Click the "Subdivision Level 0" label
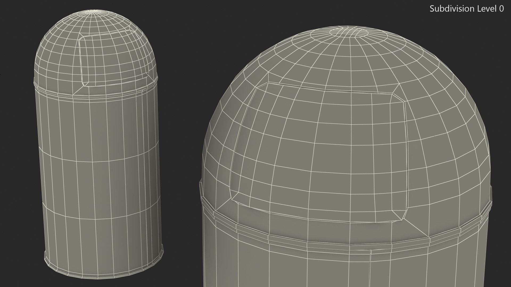This screenshot has width=511, height=287. pos(467,9)
